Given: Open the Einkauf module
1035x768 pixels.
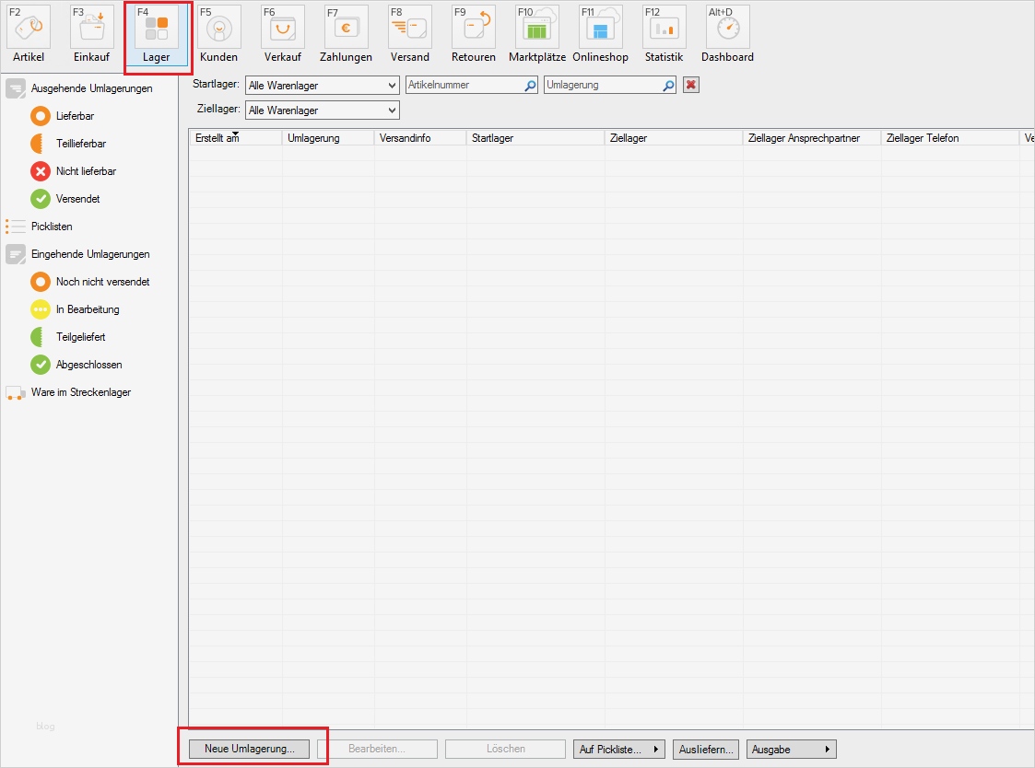Looking at the screenshot, I should [91, 32].
